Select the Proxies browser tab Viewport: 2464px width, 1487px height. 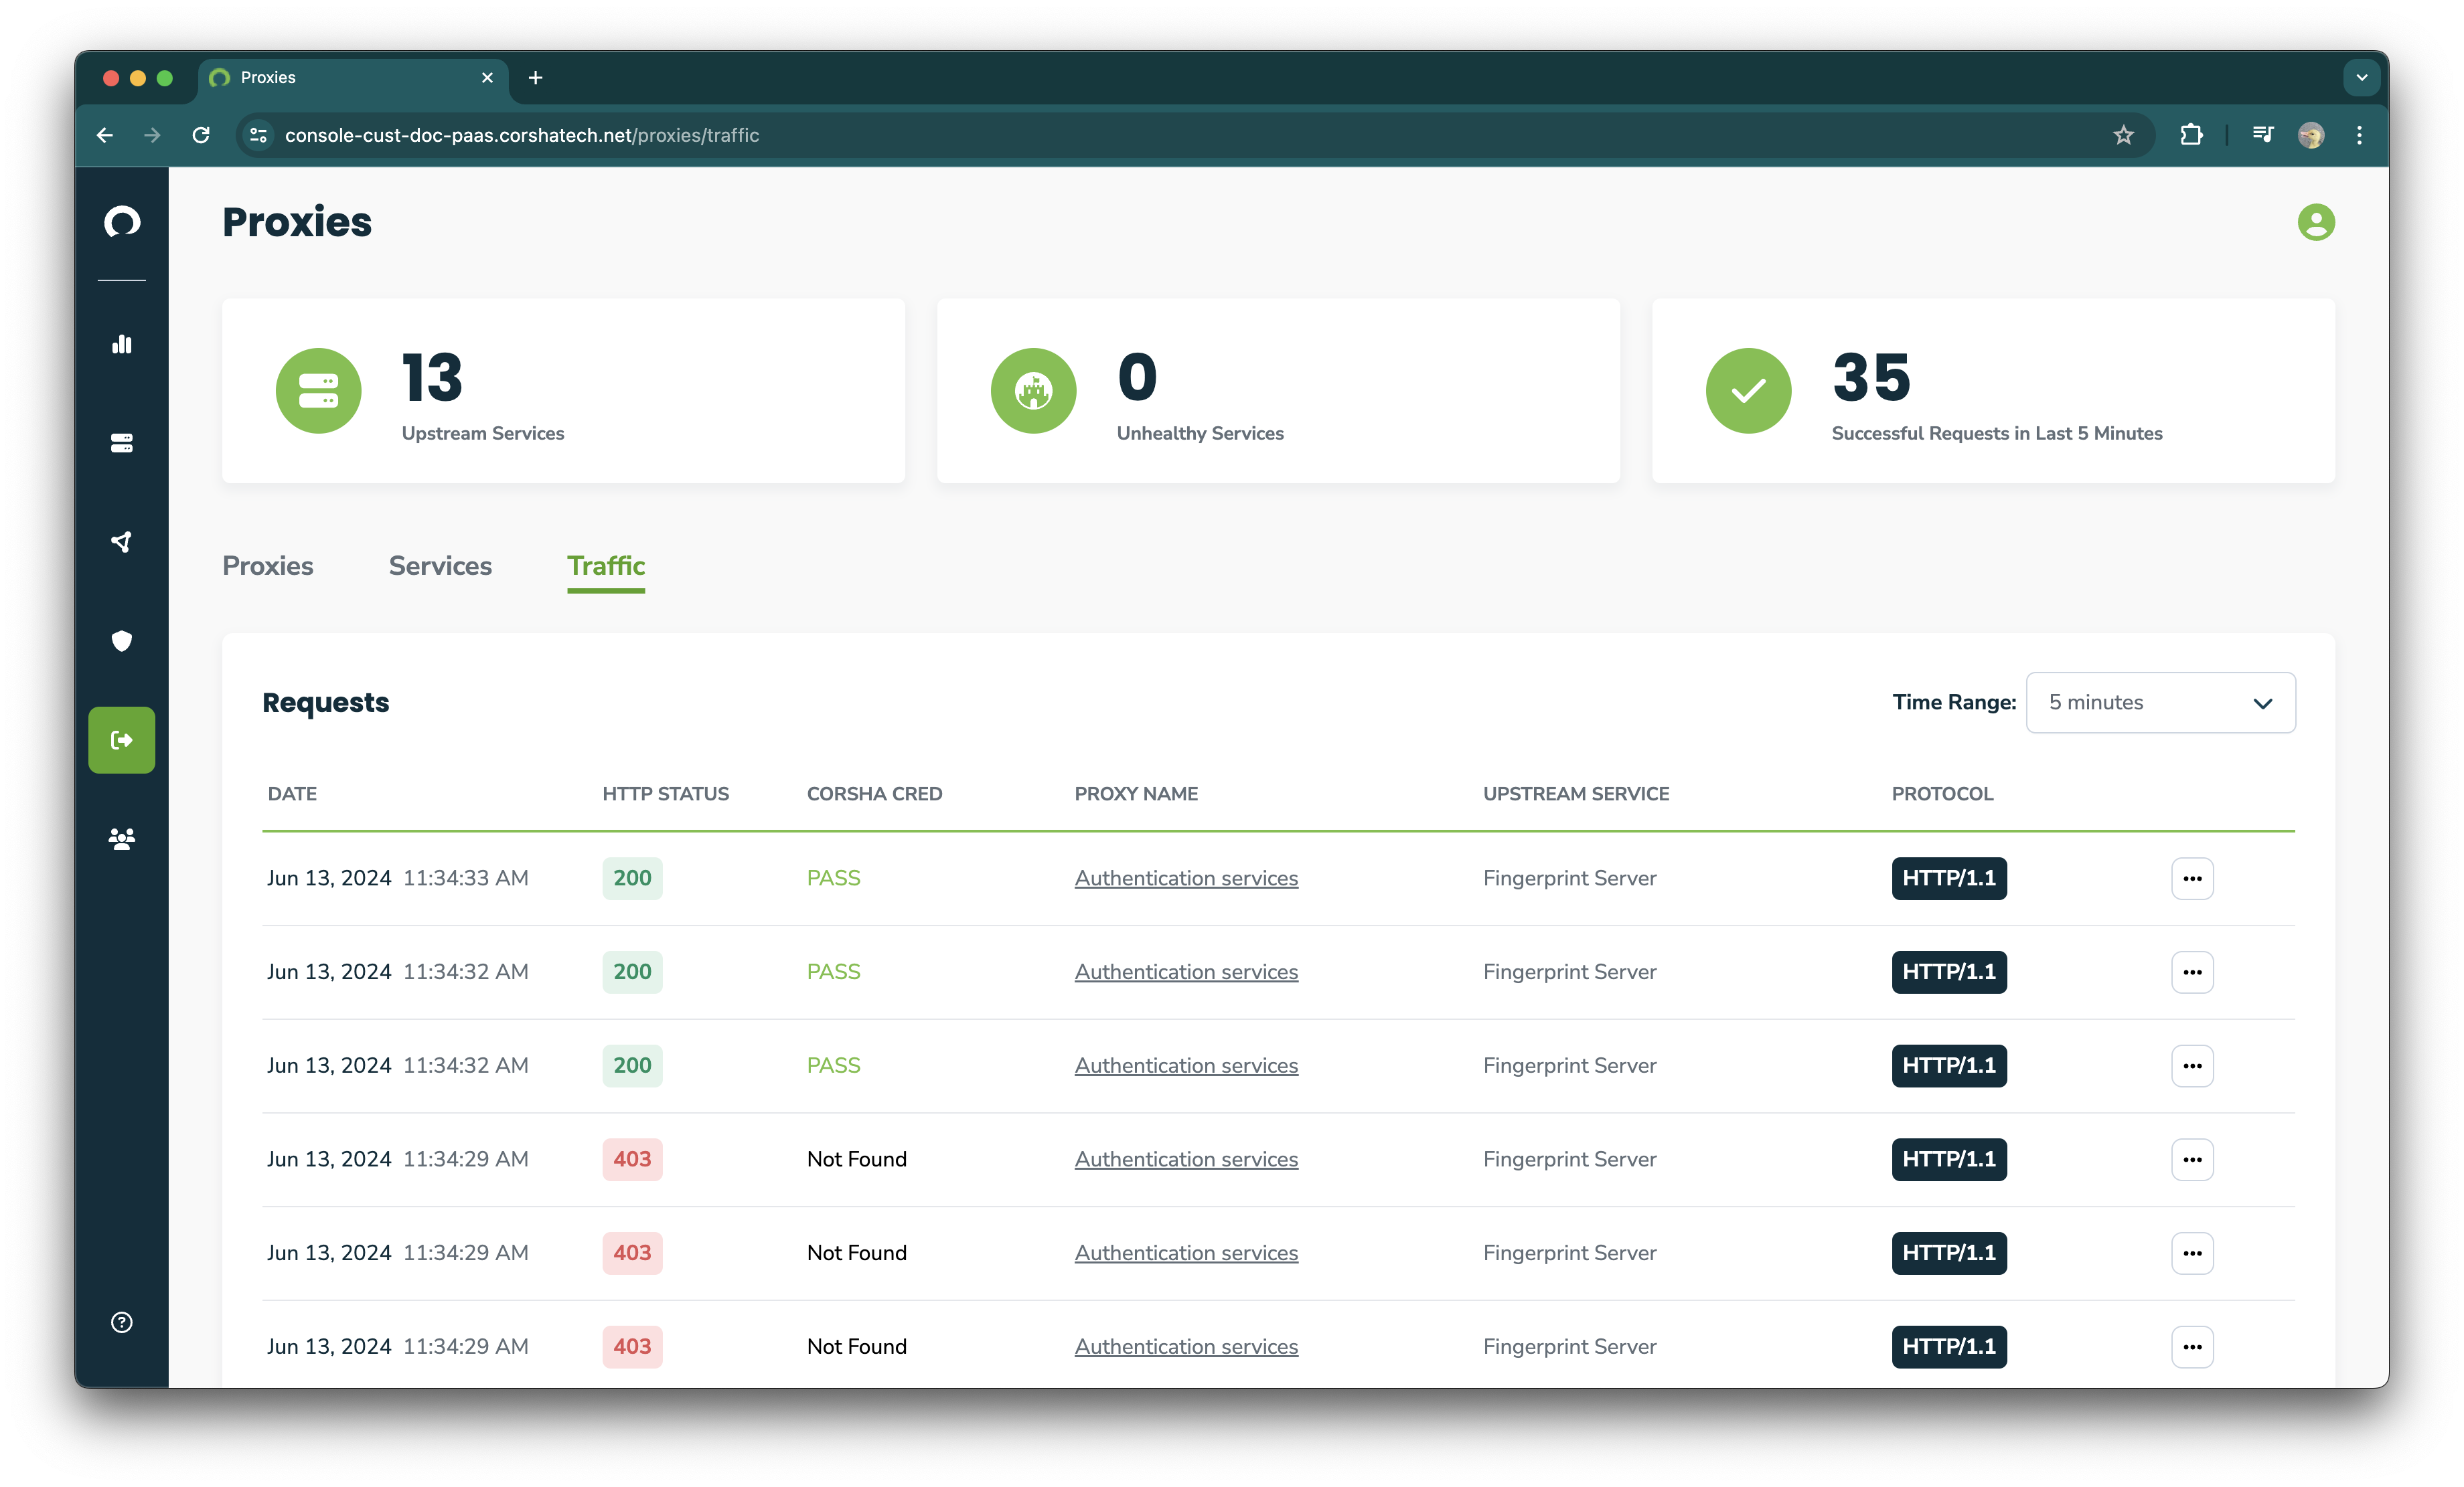353,78
